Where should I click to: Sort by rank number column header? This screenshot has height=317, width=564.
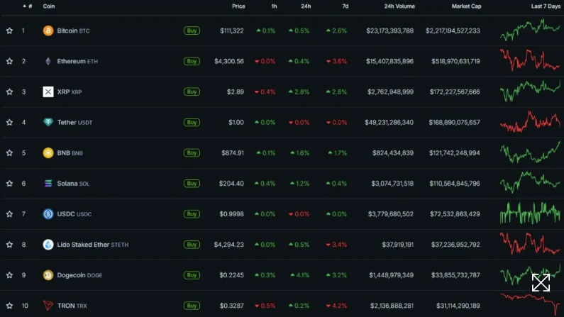pyautogui.click(x=28, y=6)
